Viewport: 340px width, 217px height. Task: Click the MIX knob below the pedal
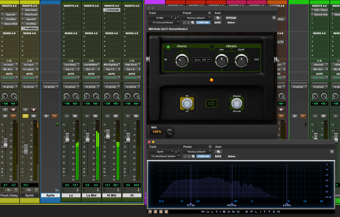click(x=169, y=131)
